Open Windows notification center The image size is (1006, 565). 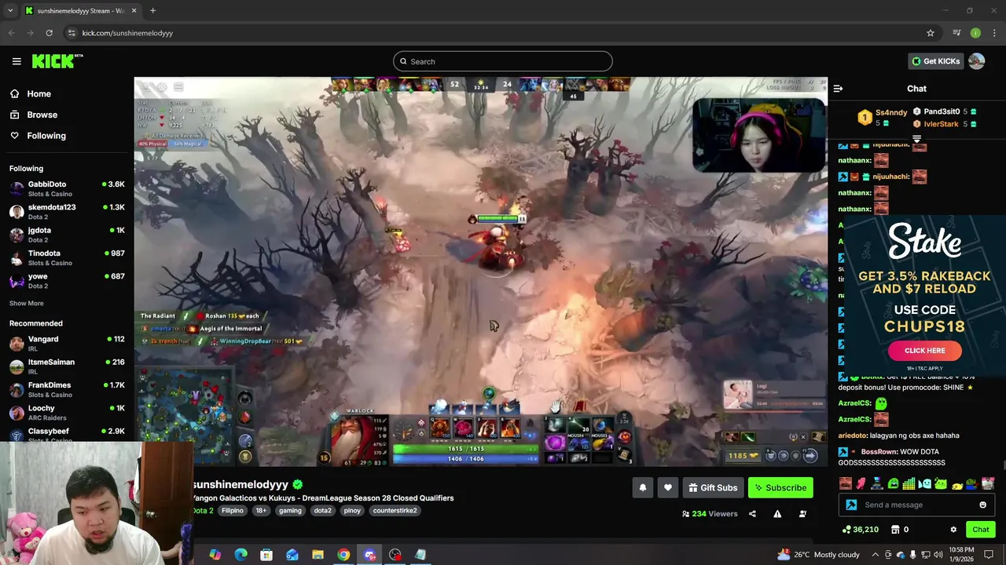click(989, 555)
